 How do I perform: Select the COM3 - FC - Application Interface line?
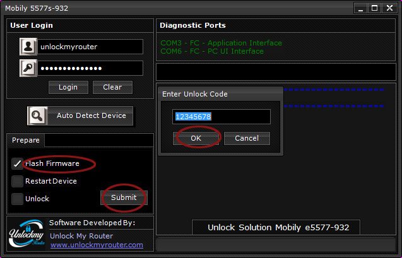pos(221,43)
